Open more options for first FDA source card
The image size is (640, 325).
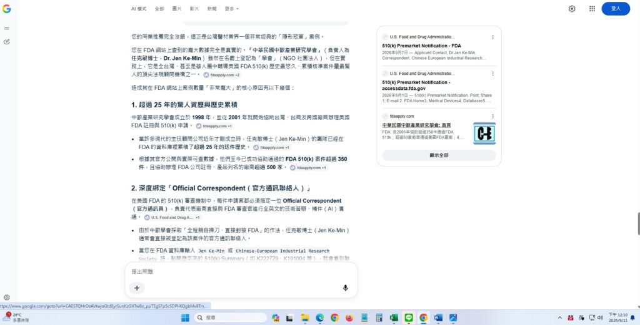492,37
